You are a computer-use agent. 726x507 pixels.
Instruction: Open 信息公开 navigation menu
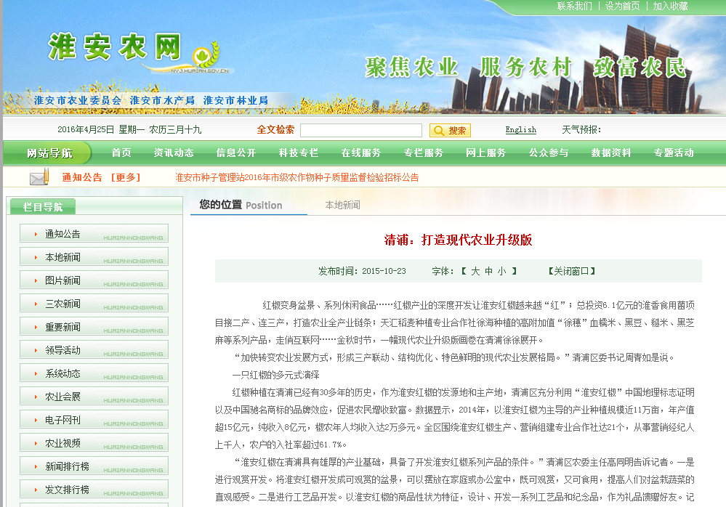tap(235, 153)
